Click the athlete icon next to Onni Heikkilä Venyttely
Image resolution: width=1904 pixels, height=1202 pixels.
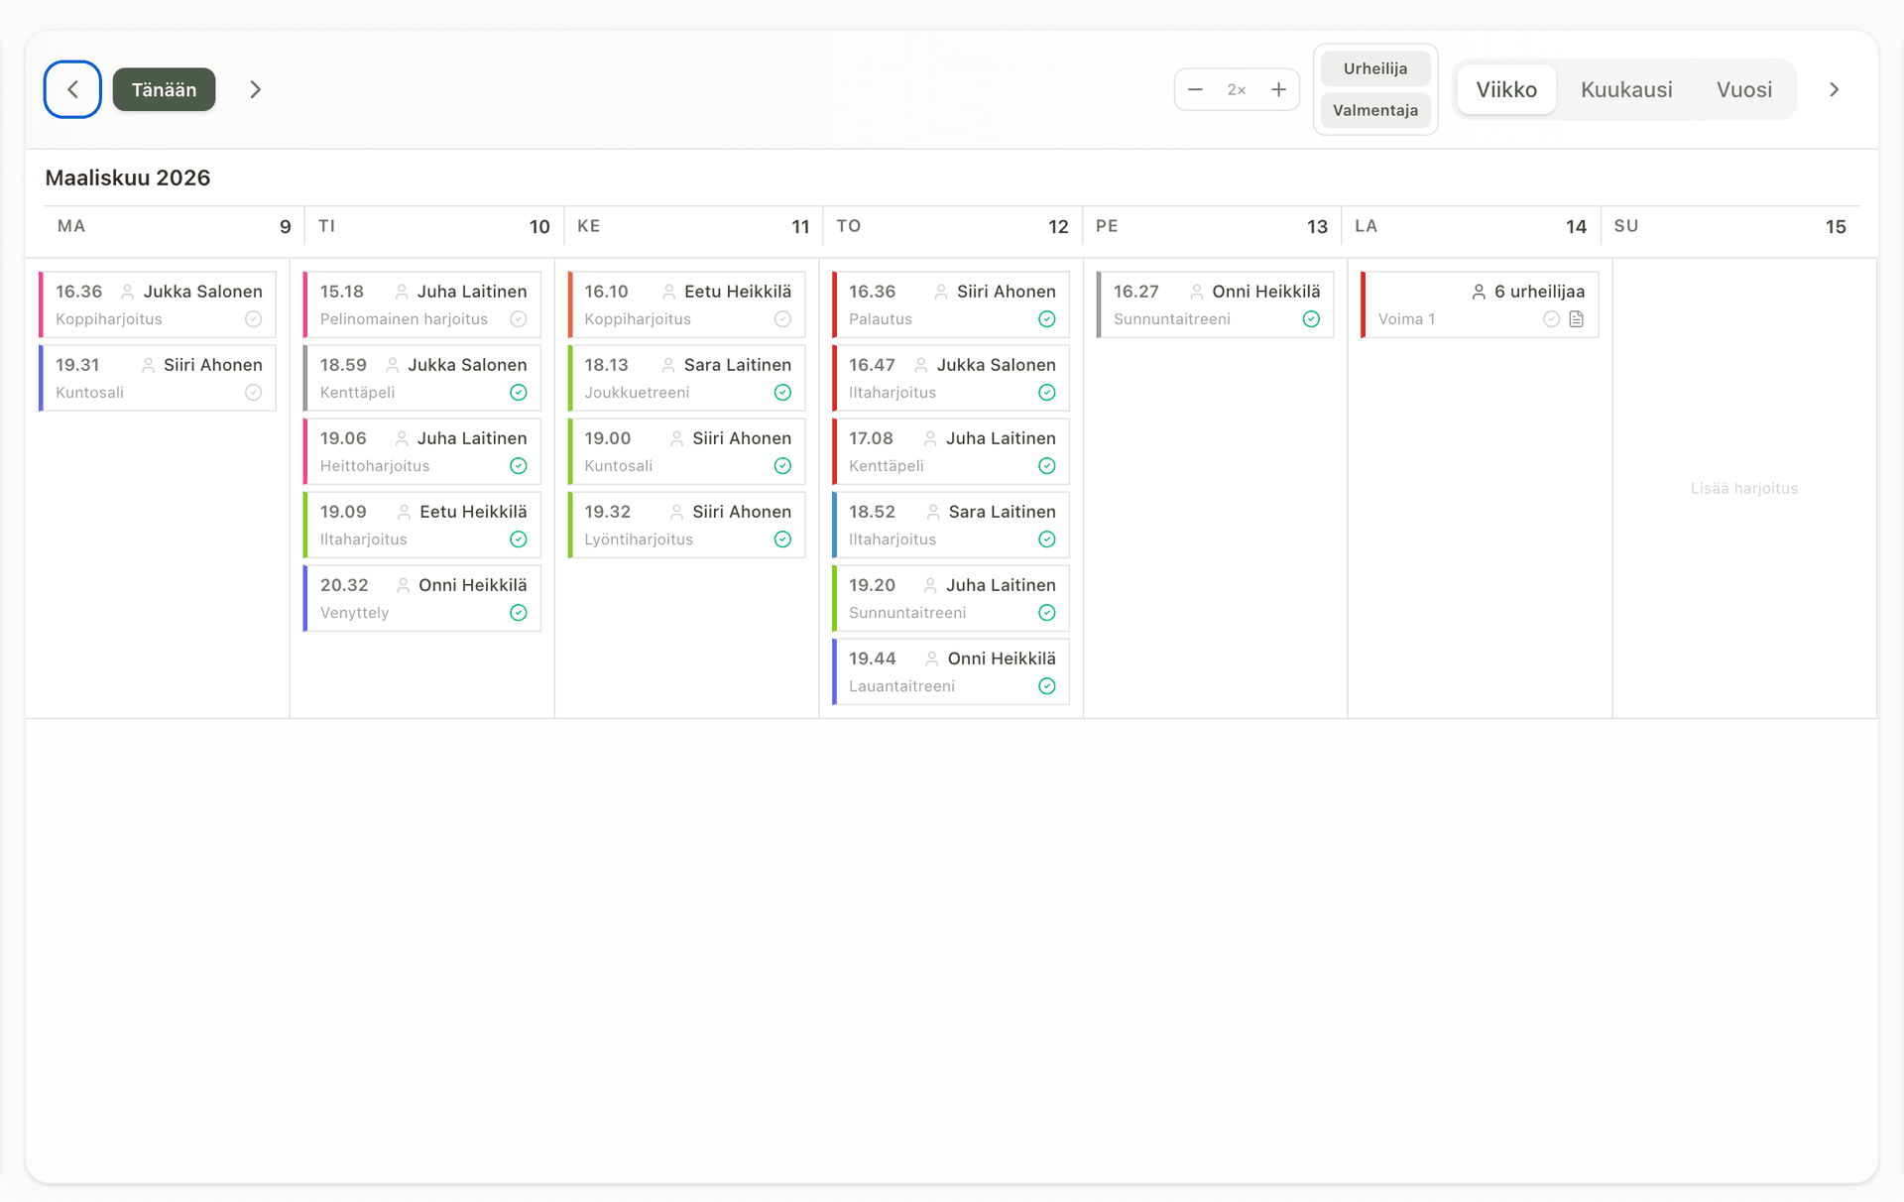404,585
